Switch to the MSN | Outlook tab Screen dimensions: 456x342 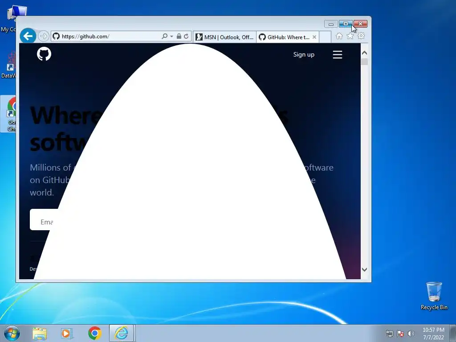pyautogui.click(x=224, y=37)
